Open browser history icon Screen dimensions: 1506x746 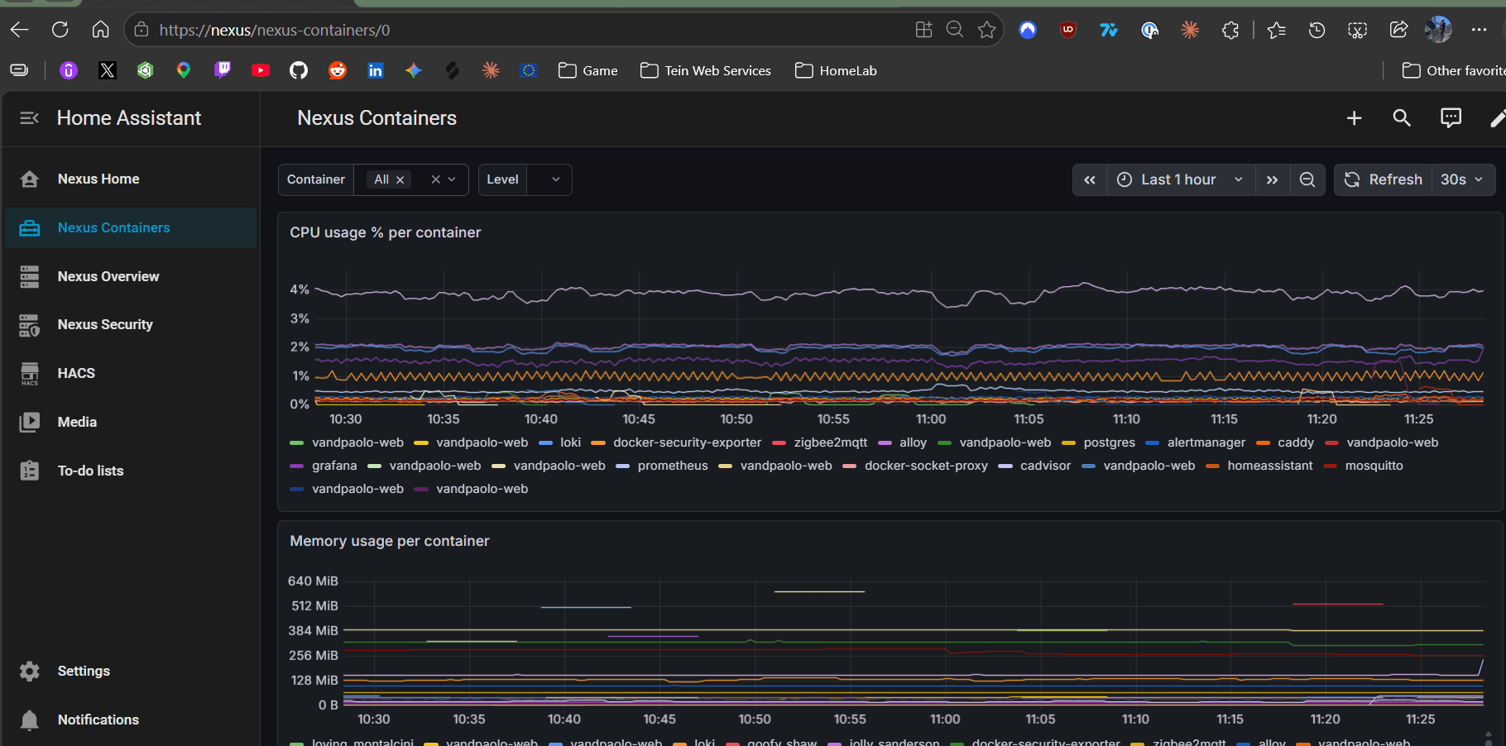tap(1317, 30)
